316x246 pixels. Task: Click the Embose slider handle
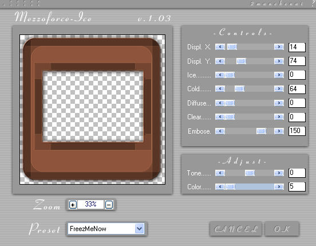tap(262, 131)
